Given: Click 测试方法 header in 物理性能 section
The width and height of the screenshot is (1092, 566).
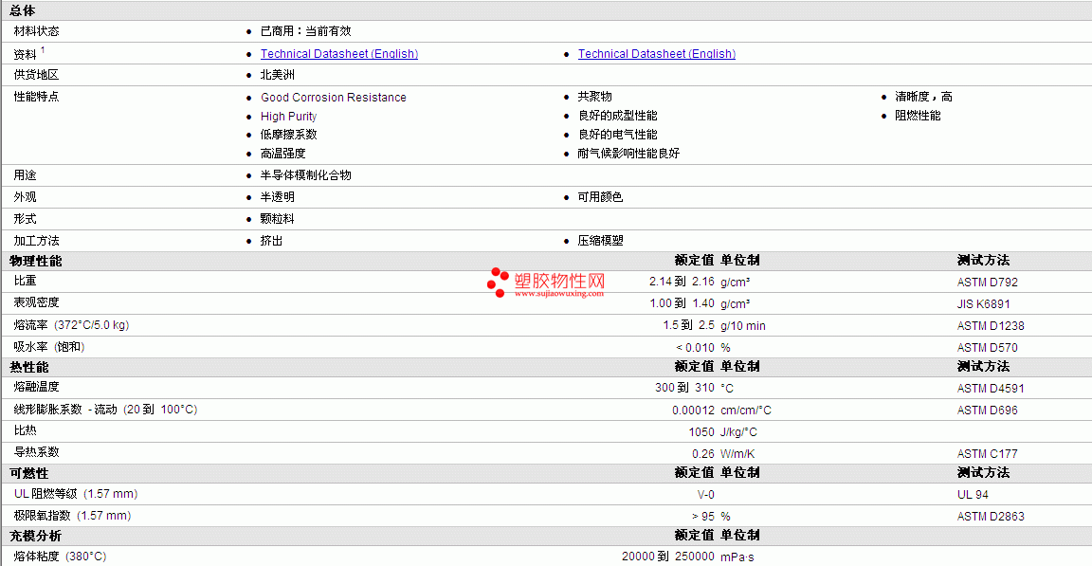Looking at the screenshot, I should (983, 261).
